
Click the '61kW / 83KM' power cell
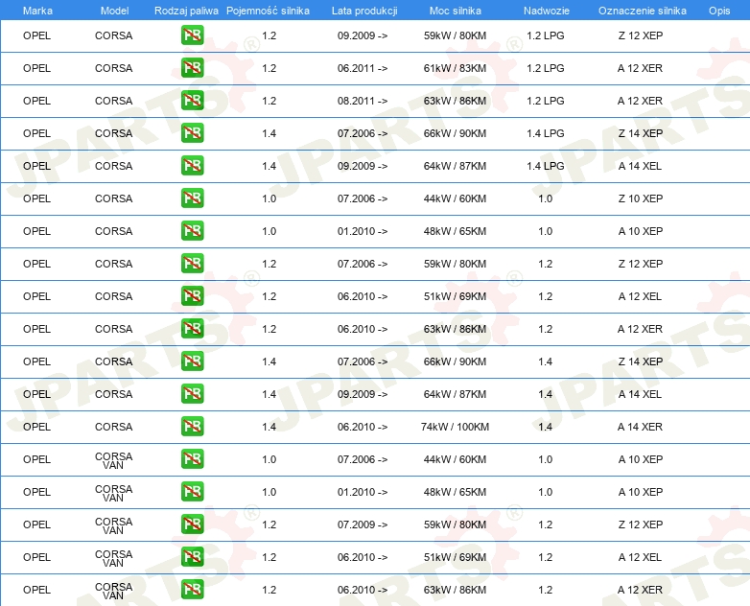(x=455, y=68)
